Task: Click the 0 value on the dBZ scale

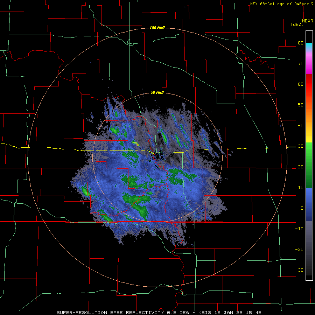Action: coord(302,208)
